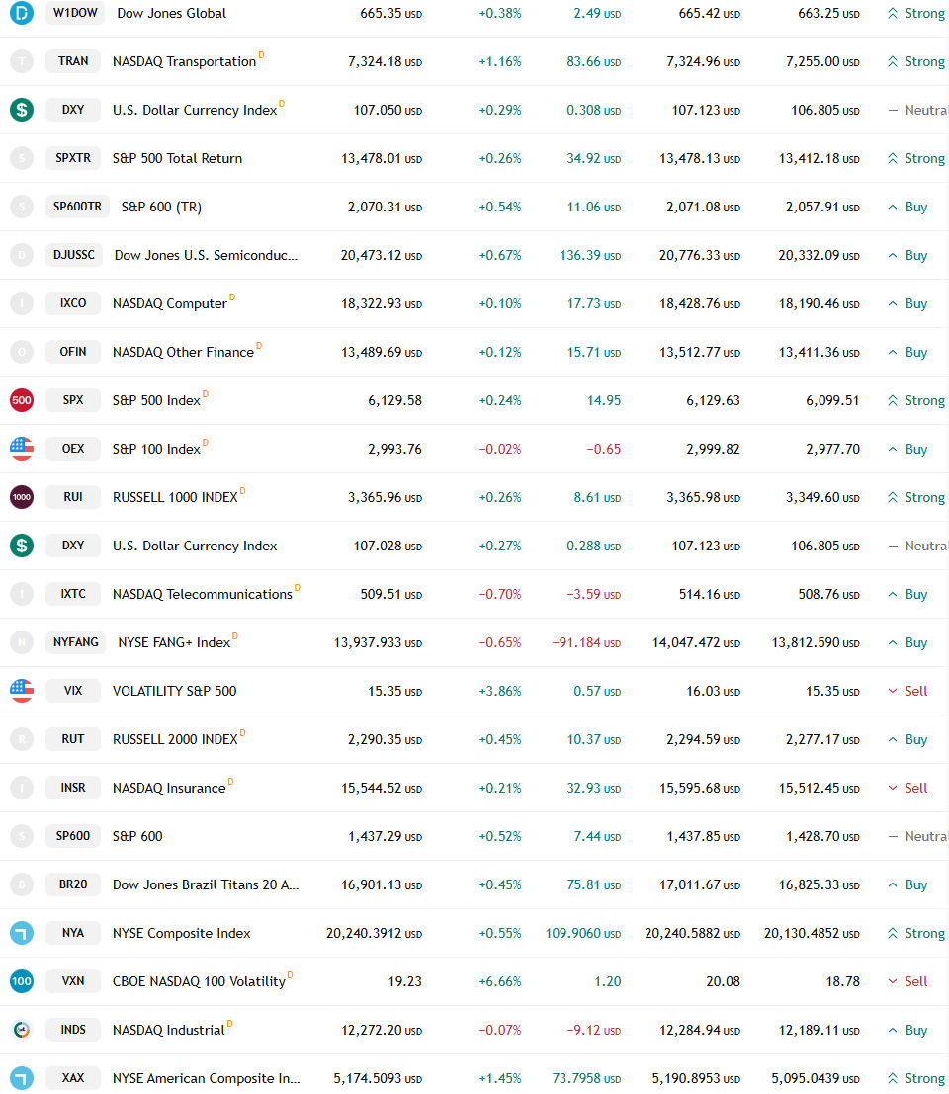Click the NASDAQ Transportation placeholder logo
The height and width of the screenshot is (1094, 949).
[22, 61]
